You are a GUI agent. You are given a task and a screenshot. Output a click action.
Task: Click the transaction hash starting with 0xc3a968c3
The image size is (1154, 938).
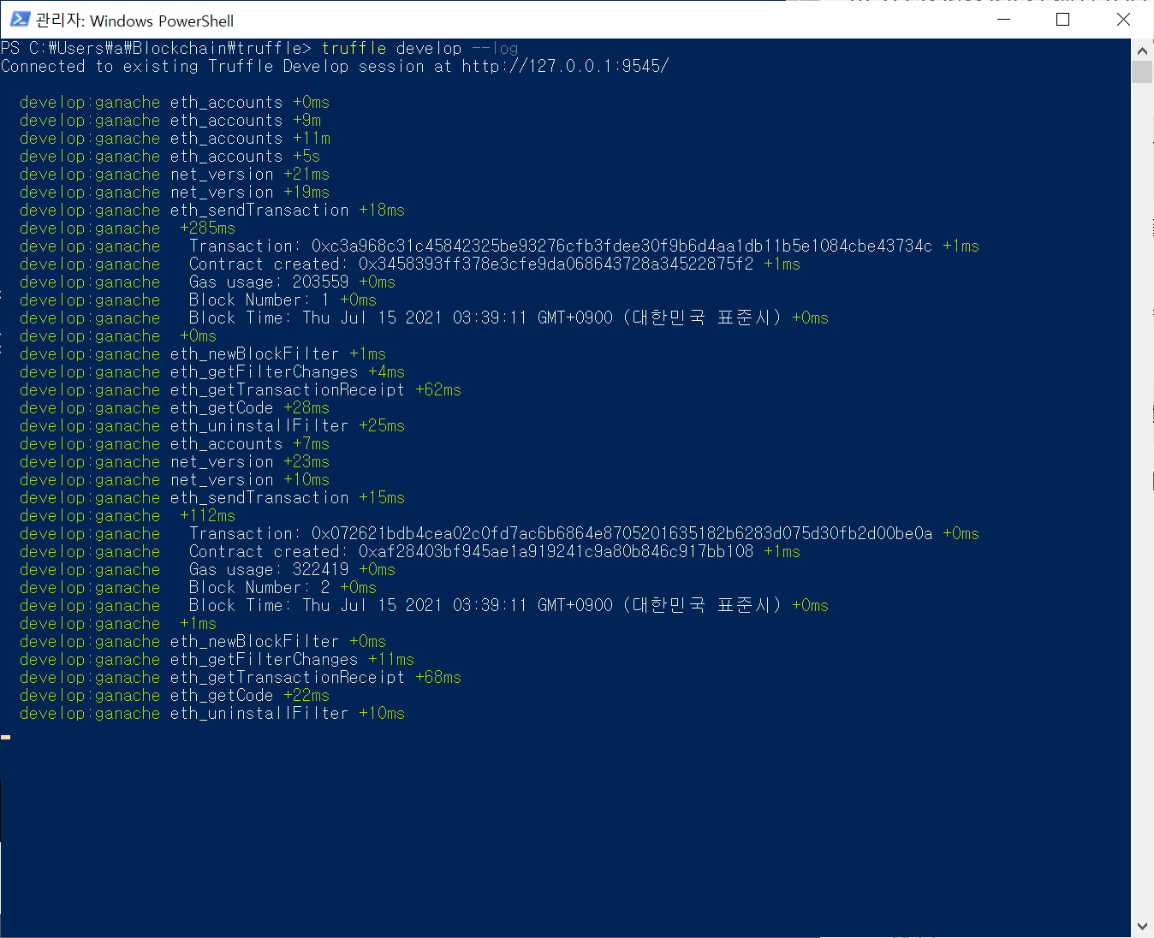(x=622, y=246)
